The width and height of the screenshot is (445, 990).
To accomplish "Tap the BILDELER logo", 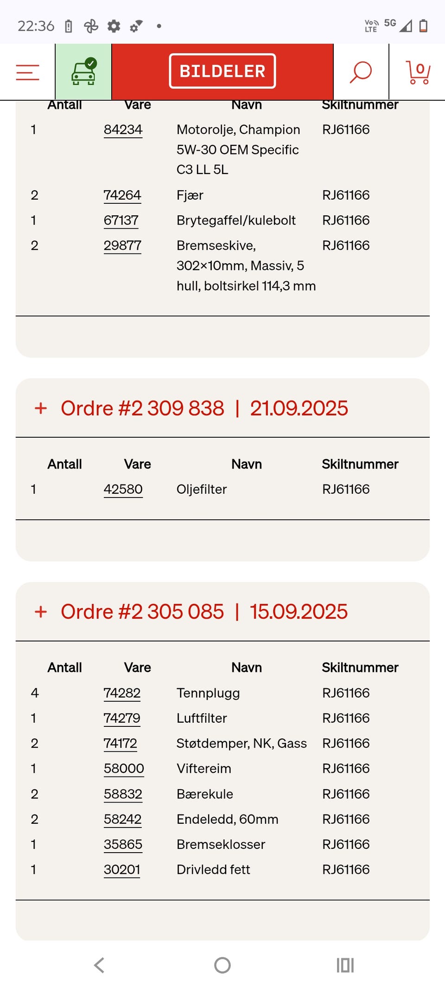I will [x=222, y=71].
